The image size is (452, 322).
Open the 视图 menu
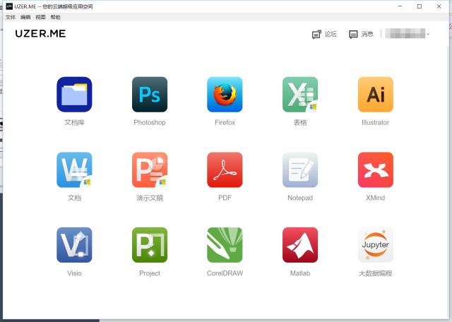tap(40, 17)
